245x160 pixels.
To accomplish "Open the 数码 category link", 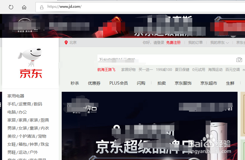I will coord(38,104).
